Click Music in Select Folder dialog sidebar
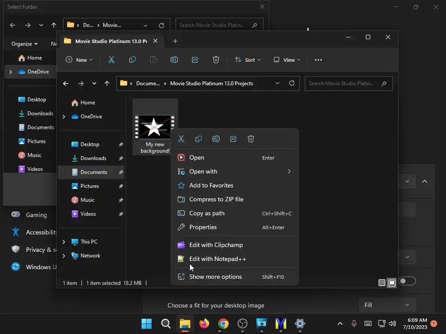Image resolution: width=446 pixels, height=334 pixels. coord(30,155)
